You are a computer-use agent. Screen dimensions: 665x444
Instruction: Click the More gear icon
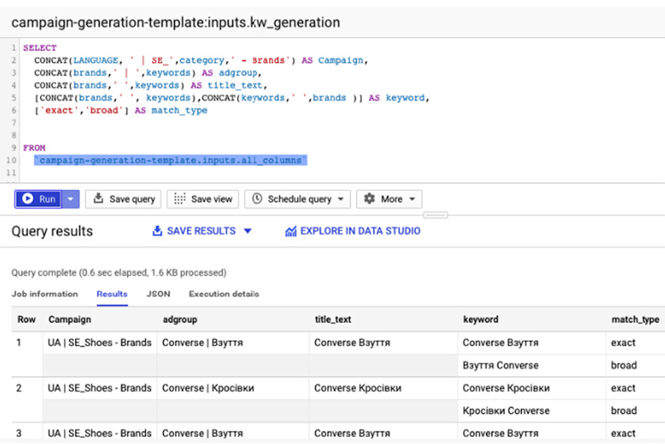pos(370,199)
